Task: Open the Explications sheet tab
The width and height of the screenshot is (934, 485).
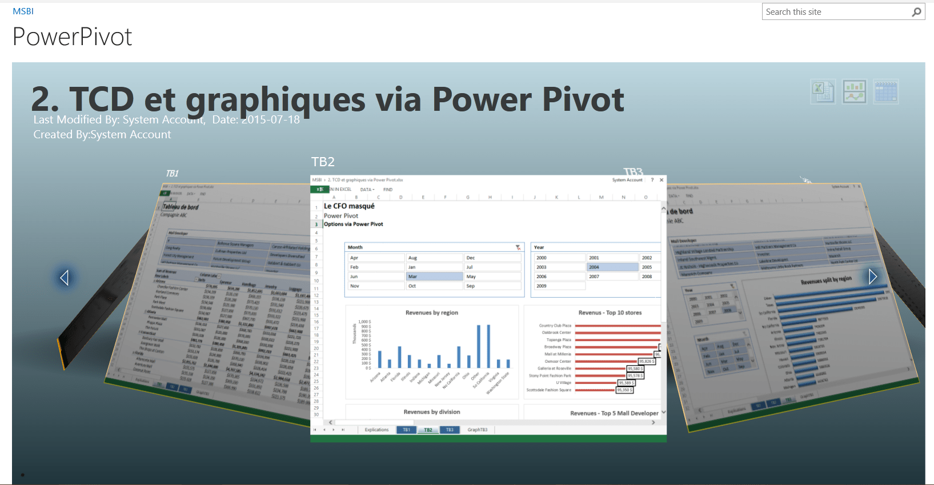Action: tap(376, 430)
